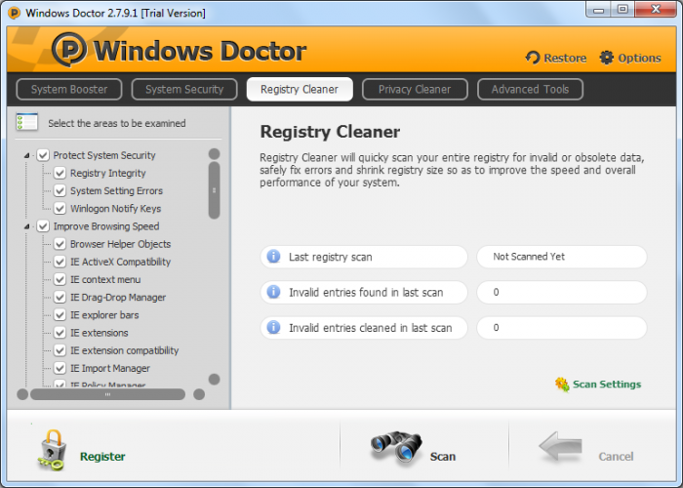This screenshot has height=488, width=683.
Task: Click the 'Last registry scan' label
Action: pyautogui.click(x=330, y=257)
